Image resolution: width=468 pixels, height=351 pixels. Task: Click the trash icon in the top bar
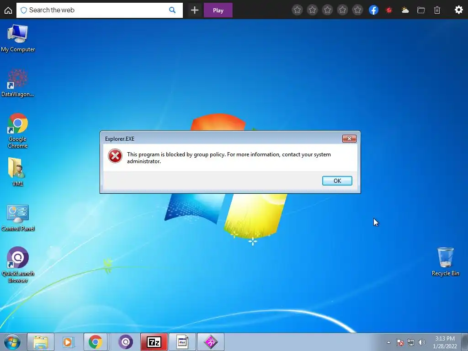point(437,10)
